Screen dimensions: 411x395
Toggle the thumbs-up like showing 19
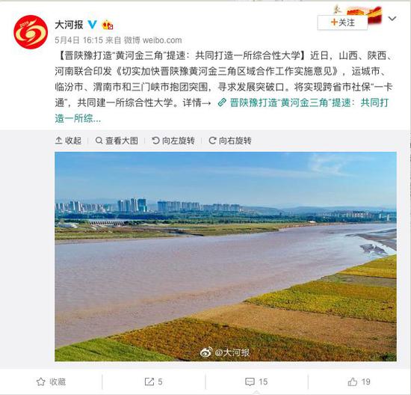pyautogui.click(x=359, y=382)
